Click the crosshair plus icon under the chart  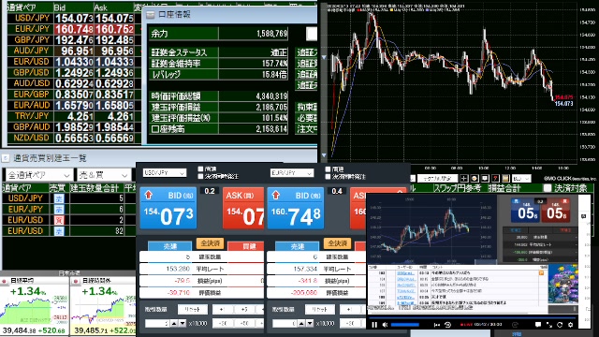coord(464,179)
